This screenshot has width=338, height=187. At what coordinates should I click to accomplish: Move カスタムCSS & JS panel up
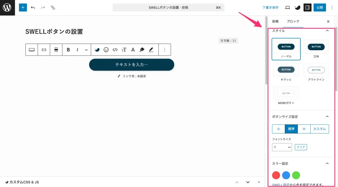pos(237,182)
